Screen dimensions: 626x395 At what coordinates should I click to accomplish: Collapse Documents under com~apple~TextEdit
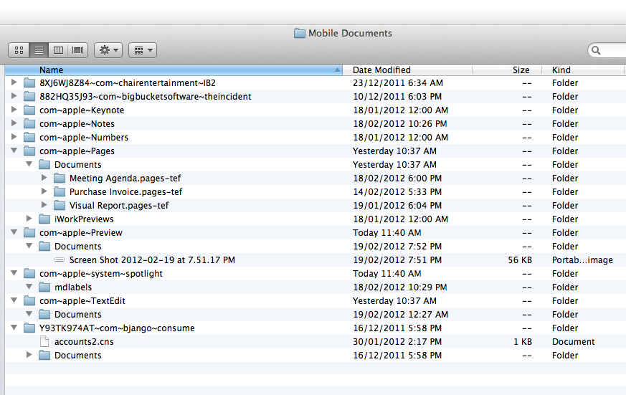[x=29, y=314]
